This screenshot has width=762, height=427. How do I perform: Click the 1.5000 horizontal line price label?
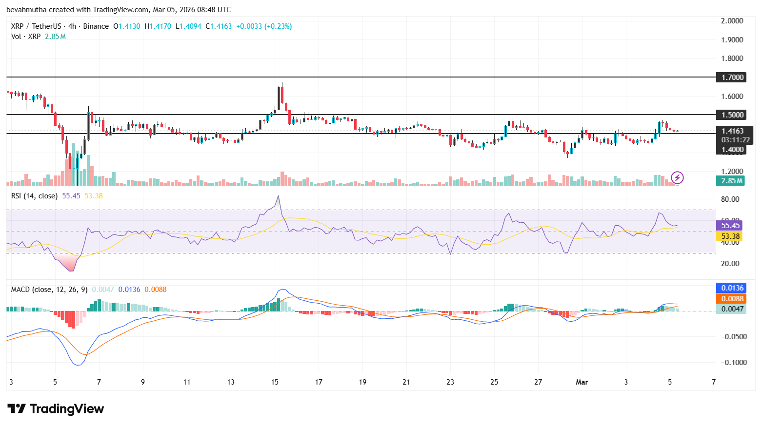pyautogui.click(x=731, y=115)
